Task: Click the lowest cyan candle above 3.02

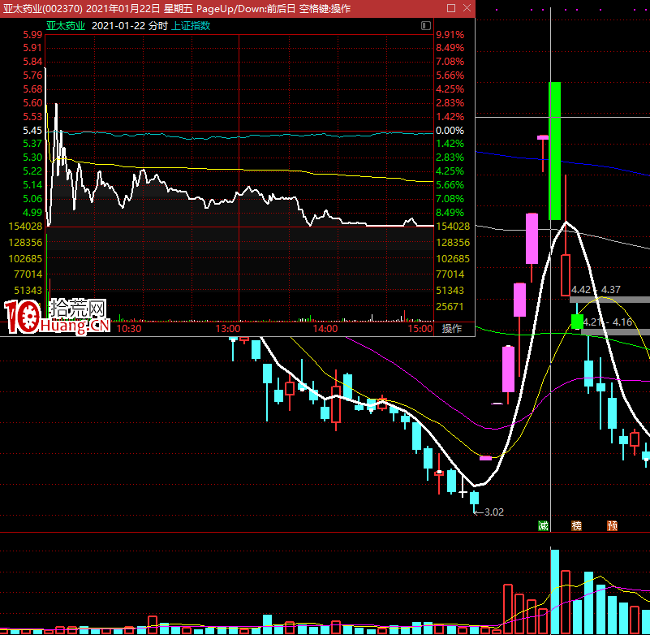Action: 474,498
